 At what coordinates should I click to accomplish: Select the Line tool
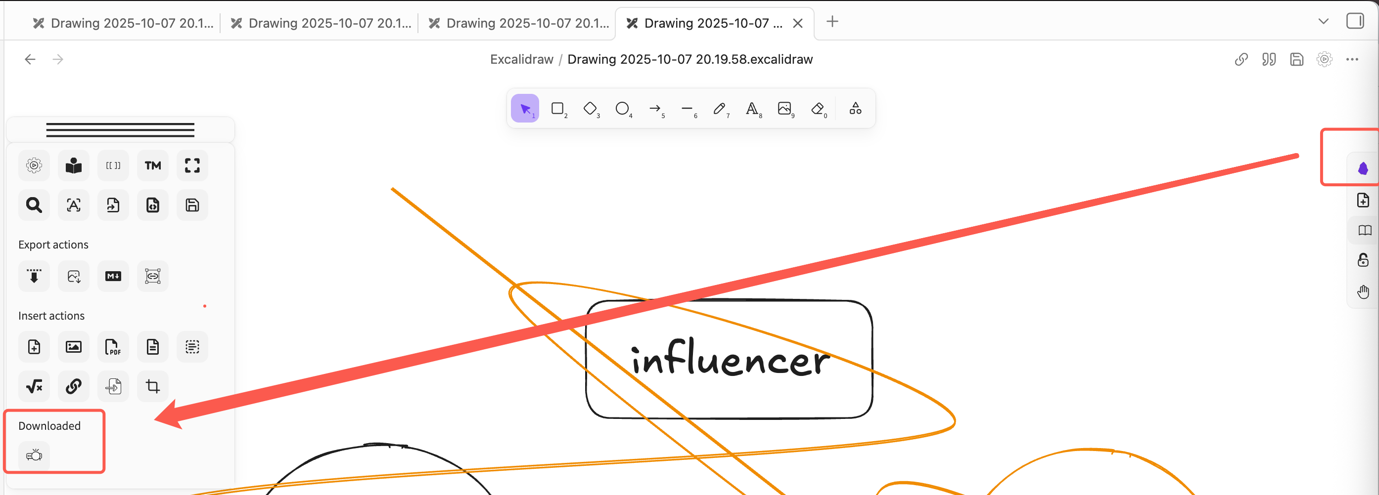pos(688,109)
